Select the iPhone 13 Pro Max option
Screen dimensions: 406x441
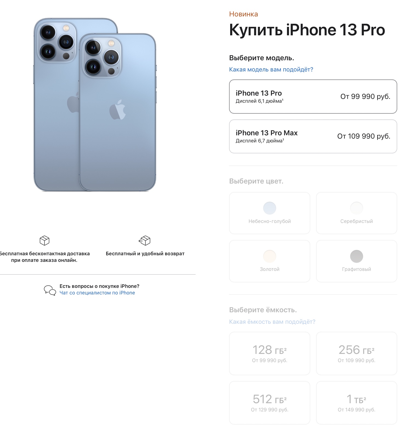click(x=313, y=136)
